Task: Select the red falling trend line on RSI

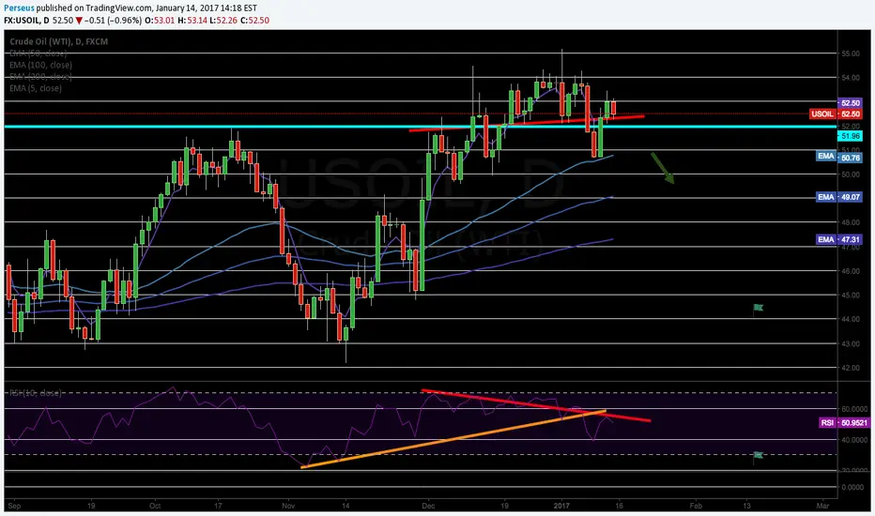Action: click(536, 405)
